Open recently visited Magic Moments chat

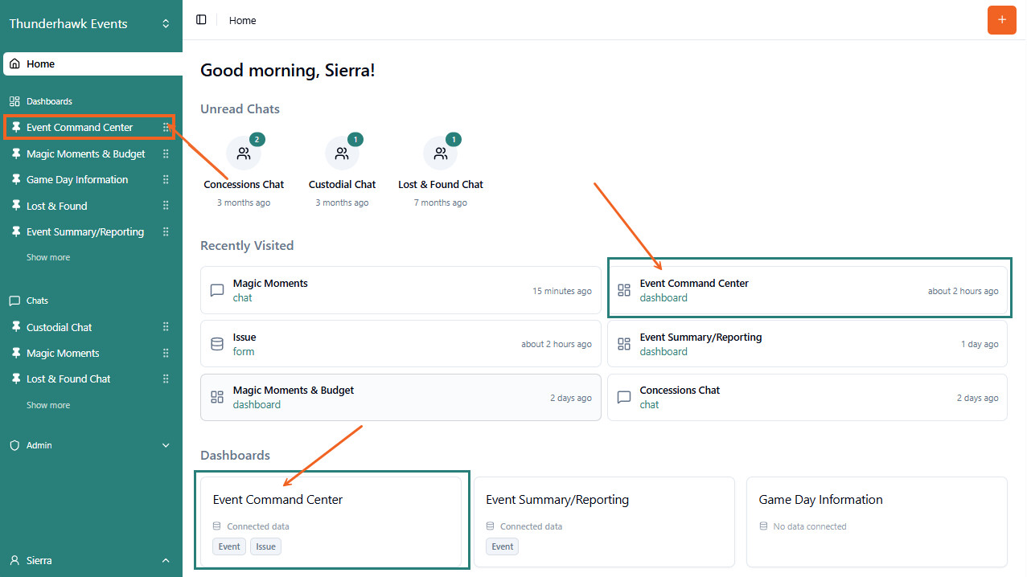click(401, 290)
